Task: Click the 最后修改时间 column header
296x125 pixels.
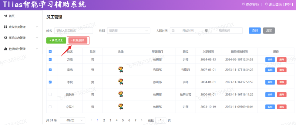Action: [x=239, y=52]
